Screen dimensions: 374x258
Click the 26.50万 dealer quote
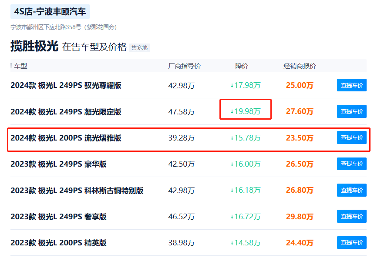pyautogui.click(x=300, y=164)
